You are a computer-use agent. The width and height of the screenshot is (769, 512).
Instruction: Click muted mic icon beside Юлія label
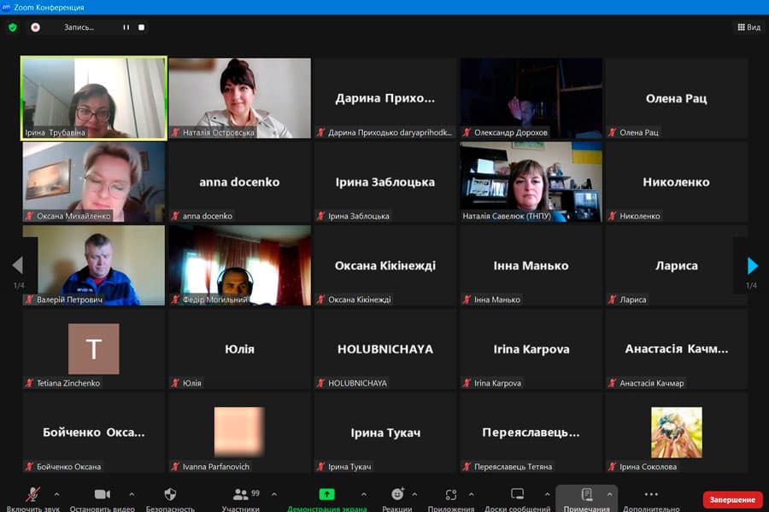(175, 383)
